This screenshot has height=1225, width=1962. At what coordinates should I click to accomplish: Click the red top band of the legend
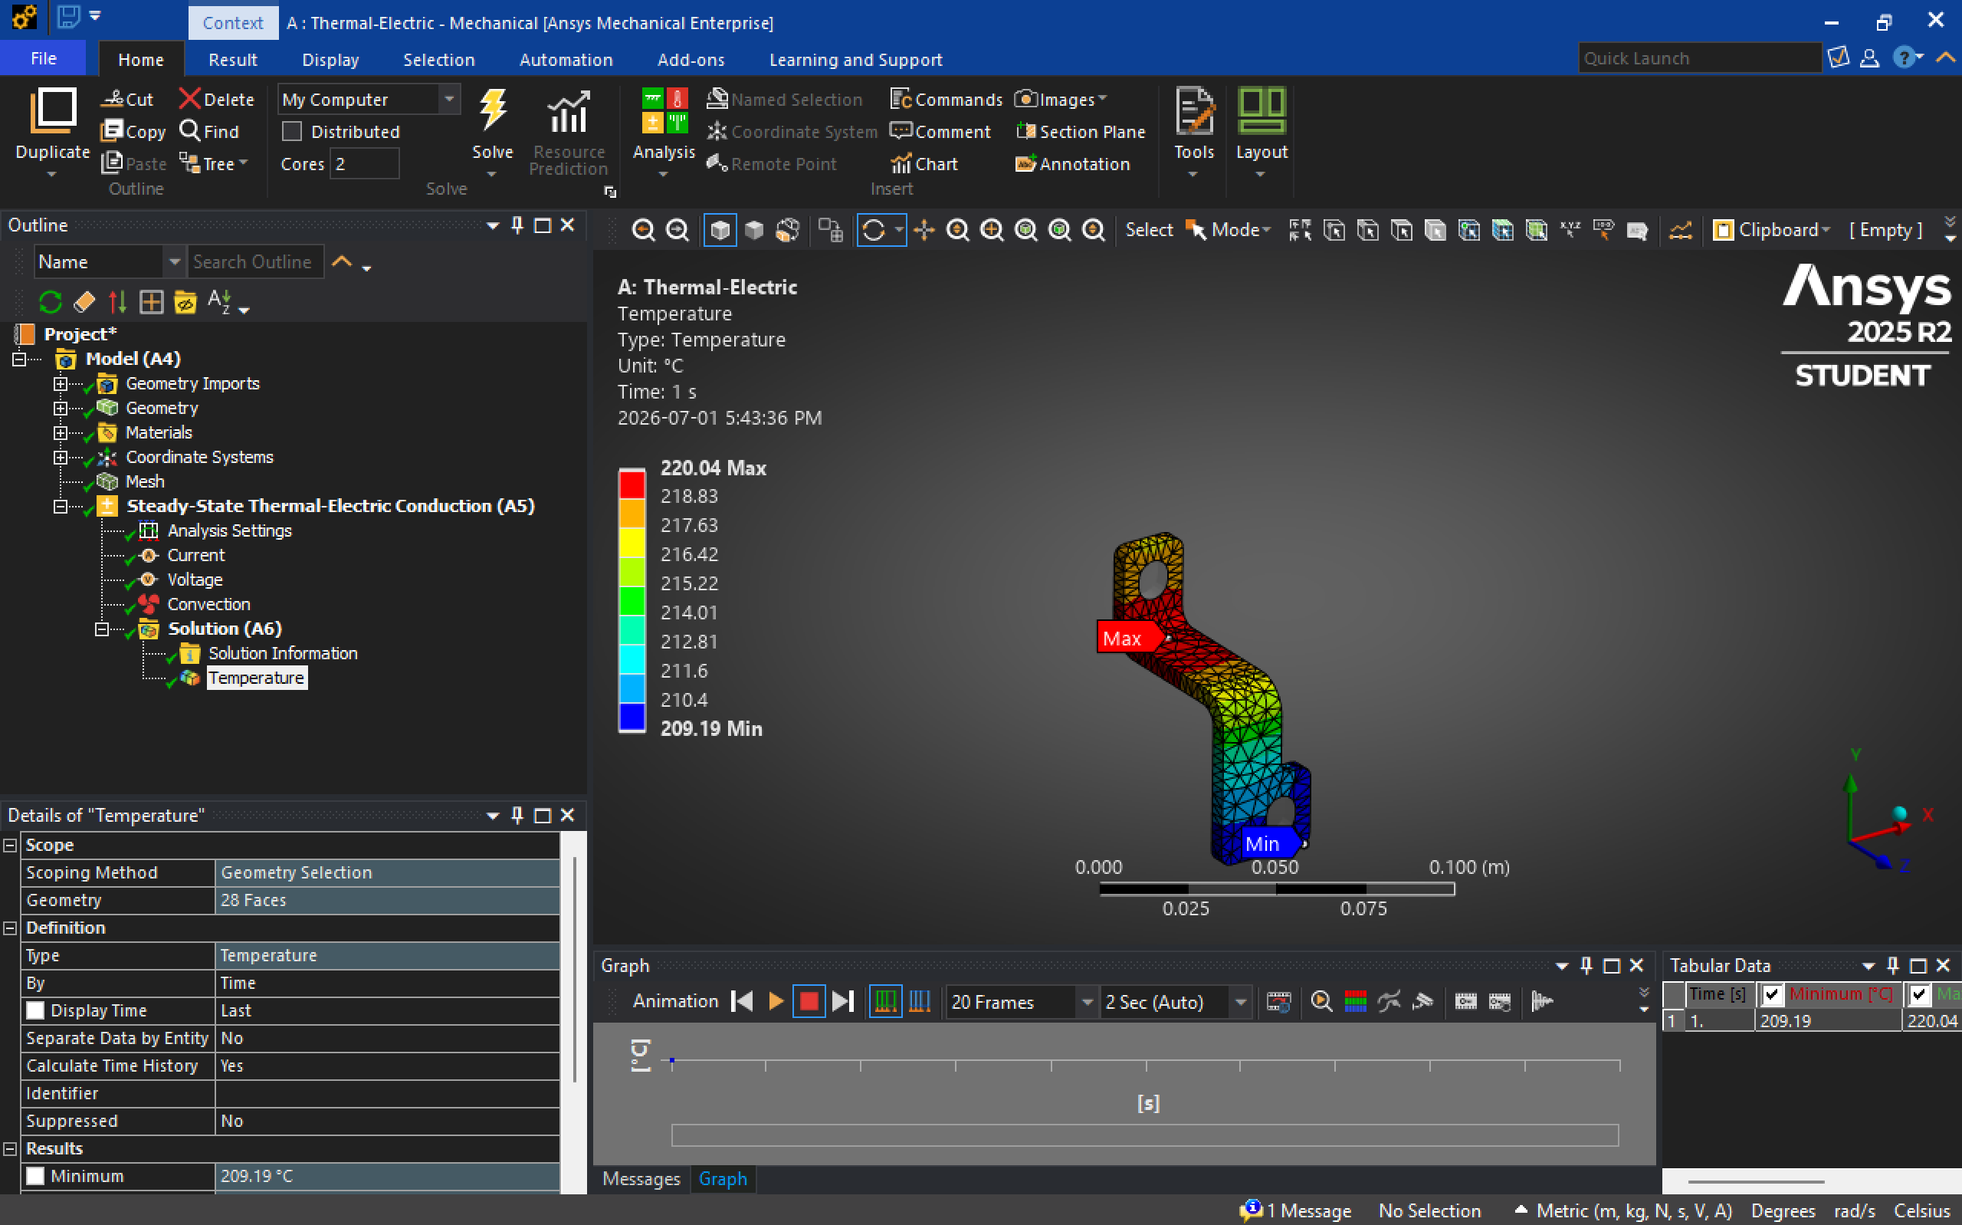tap(632, 484)
